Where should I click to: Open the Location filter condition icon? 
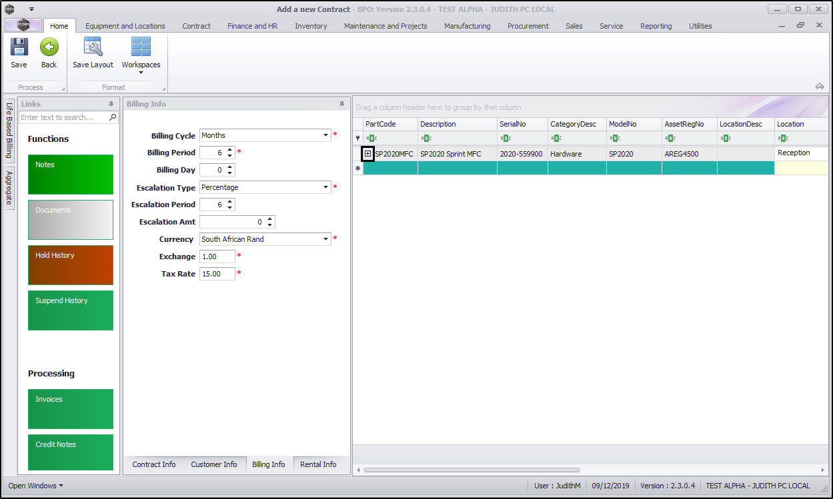[783, 139]
